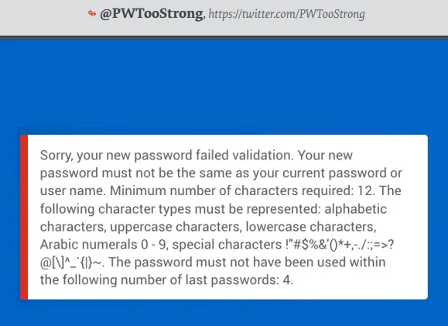Click the gray header bar left of the arrow

pos(43,17)
